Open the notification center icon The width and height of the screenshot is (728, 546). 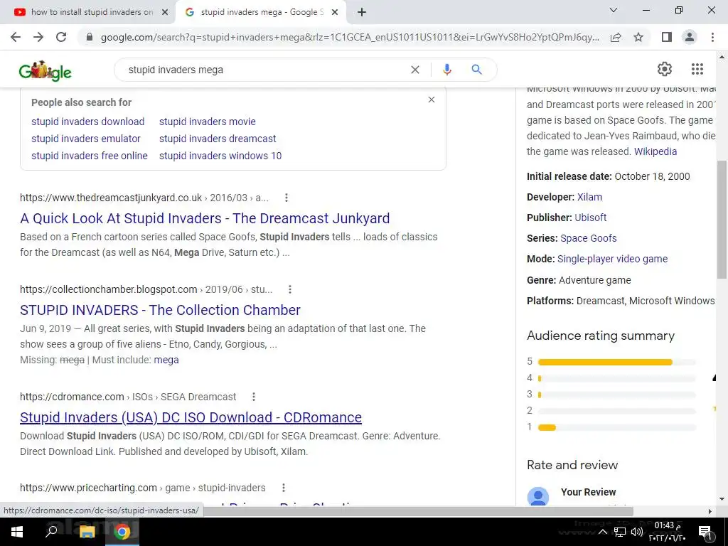pyautogui.click(x=706, y=532)
